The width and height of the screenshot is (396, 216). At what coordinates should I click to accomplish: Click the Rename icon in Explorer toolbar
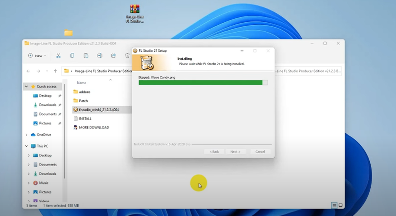coord(100,56)
